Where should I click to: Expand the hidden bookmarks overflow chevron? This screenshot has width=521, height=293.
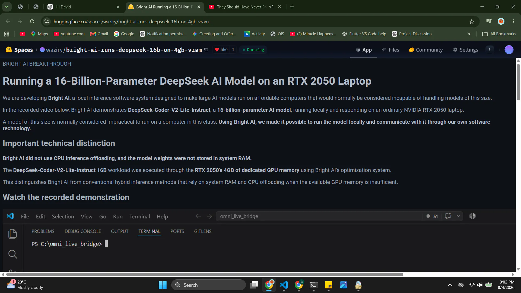pyautogui.click(x=469, y=34)
